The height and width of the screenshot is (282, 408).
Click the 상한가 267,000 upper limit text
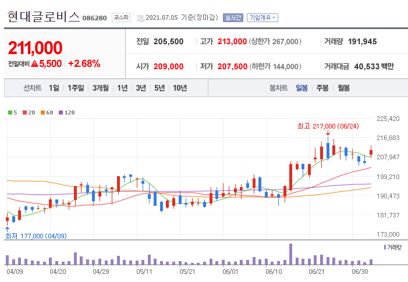275,42
